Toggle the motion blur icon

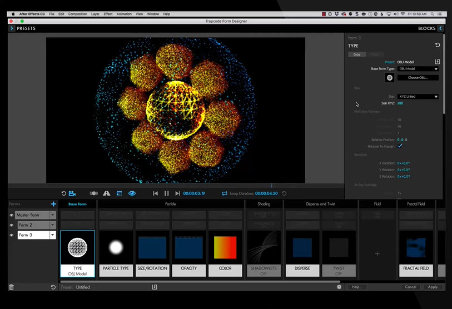(94, 193)
